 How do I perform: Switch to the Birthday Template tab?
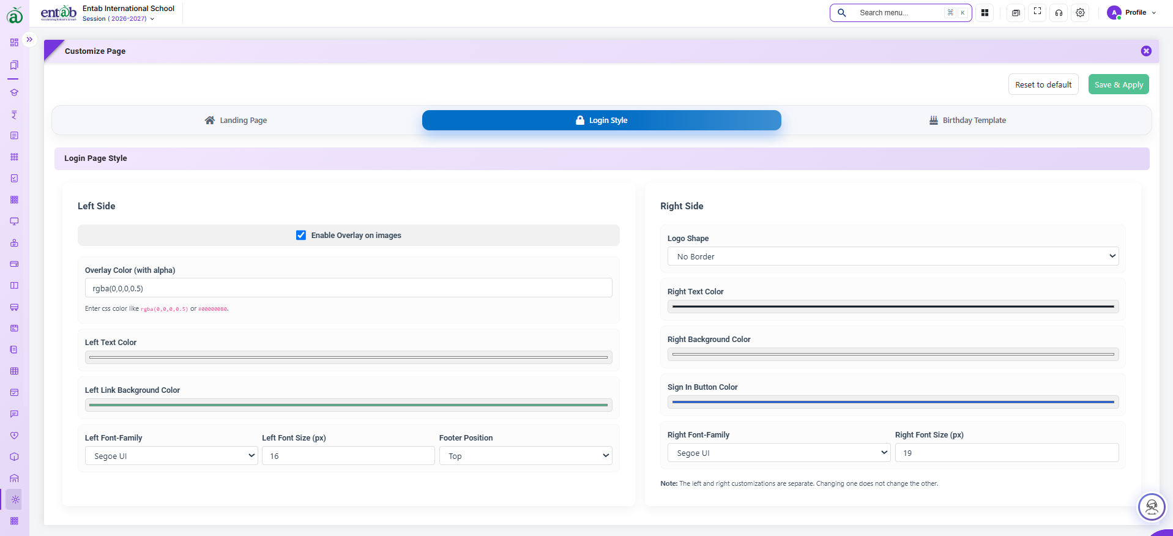pos(967,121)
